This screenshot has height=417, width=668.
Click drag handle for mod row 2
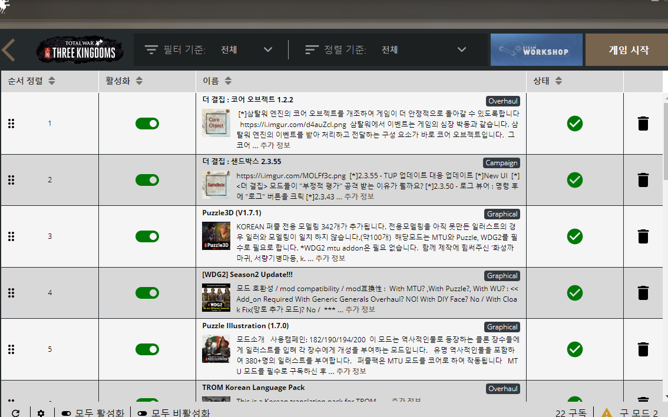11,180
